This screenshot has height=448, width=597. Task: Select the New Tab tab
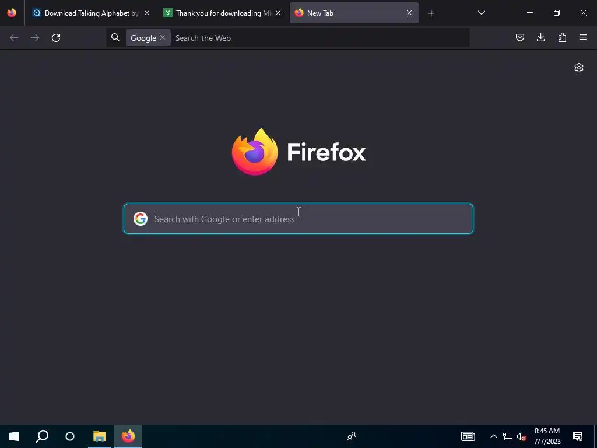pyautogui.click(x=354, y=13)
